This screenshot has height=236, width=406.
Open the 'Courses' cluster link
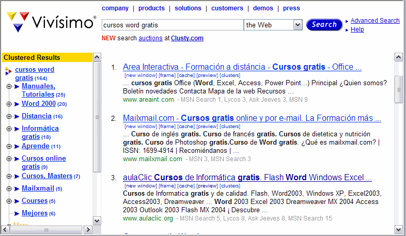click(35, 201)
